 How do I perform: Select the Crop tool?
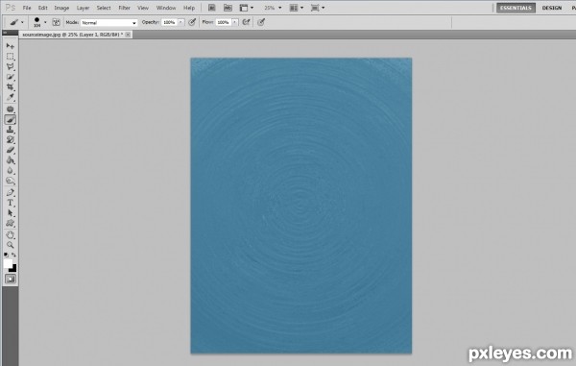[11, 87]
